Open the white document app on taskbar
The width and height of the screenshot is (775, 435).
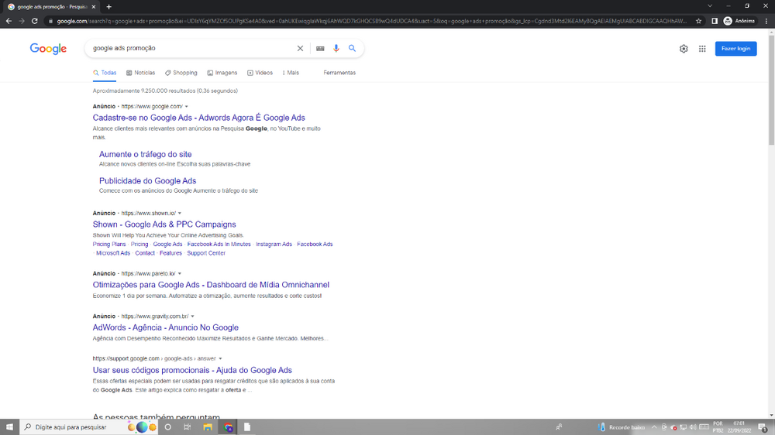pyautogui.click(x=247, y=427)
